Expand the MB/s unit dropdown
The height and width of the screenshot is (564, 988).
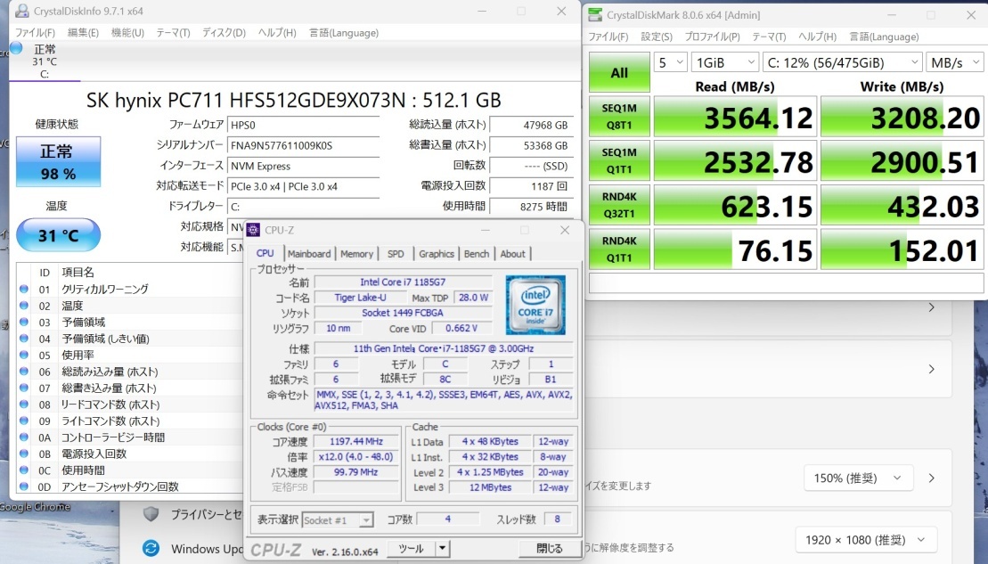956,62
